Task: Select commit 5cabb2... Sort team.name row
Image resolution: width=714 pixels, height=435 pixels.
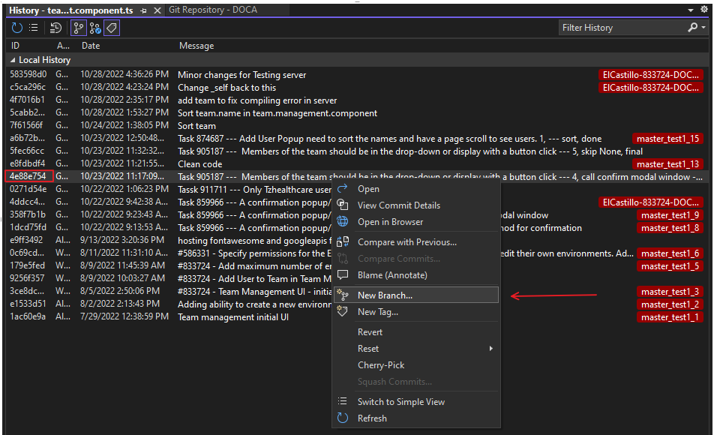Action: (x=356, y=113)
